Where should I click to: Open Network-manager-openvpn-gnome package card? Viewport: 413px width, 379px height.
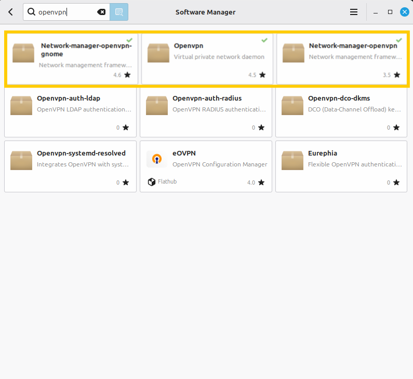(72, 59)
